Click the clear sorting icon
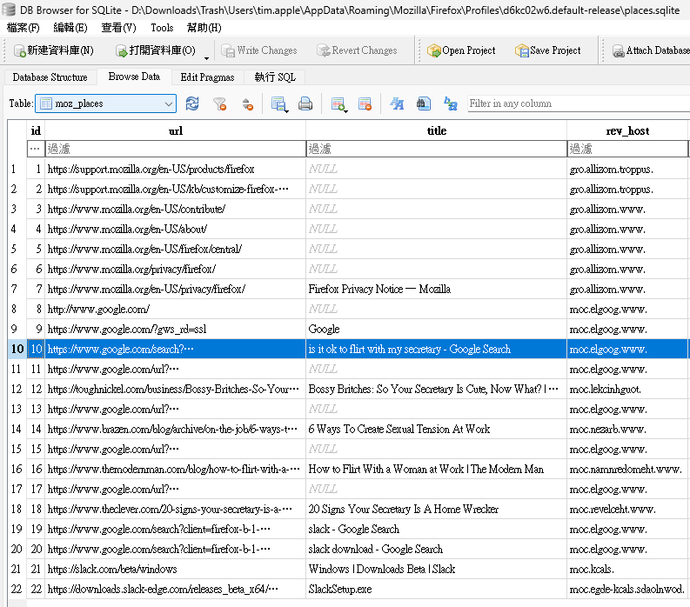 click(x=247, y=103)
